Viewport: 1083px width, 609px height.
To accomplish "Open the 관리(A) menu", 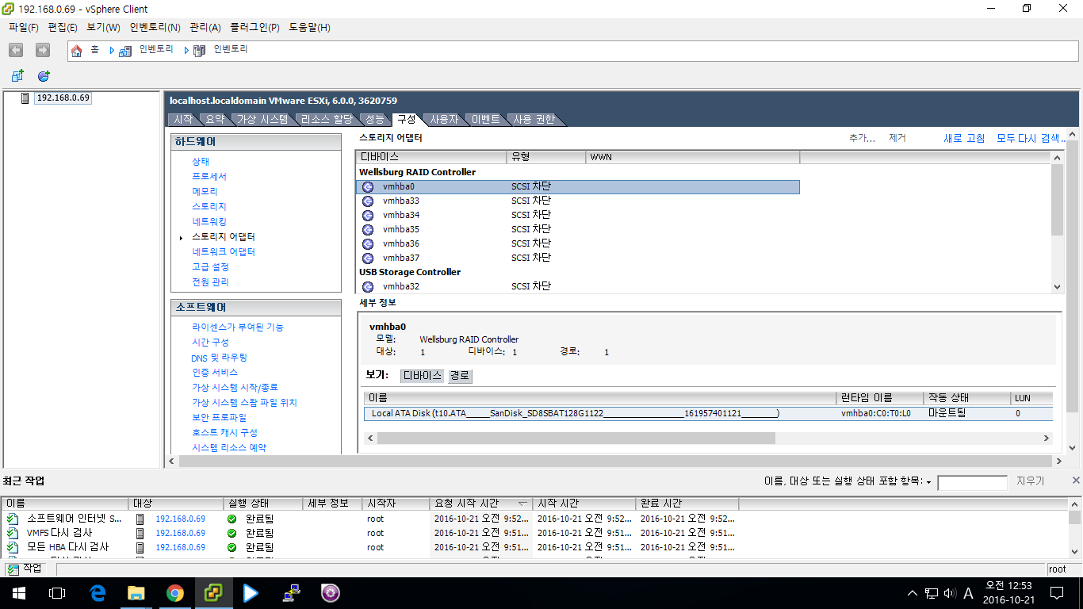I will point(205,27).
